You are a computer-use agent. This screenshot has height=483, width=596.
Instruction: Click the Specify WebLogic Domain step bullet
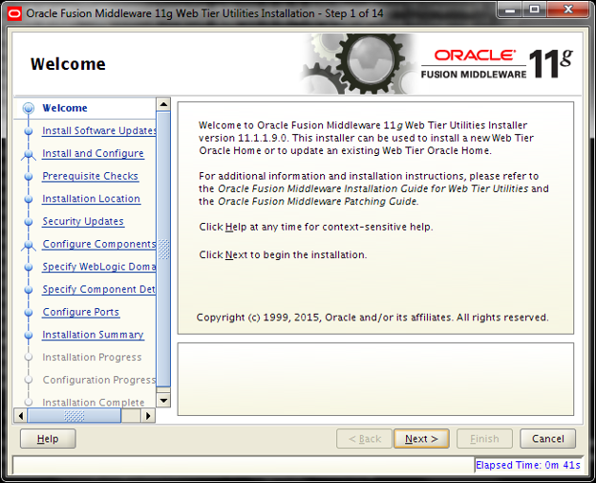tap(29, 267)
